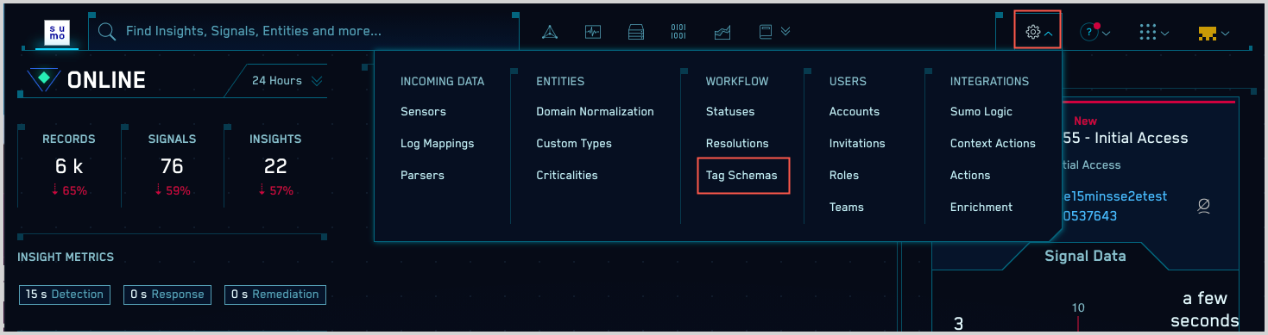Image resolution: width=1268 pixels, height=335 pixels.
Task: Open the Initial Access insight title
Action: [x=1126, y=138]
